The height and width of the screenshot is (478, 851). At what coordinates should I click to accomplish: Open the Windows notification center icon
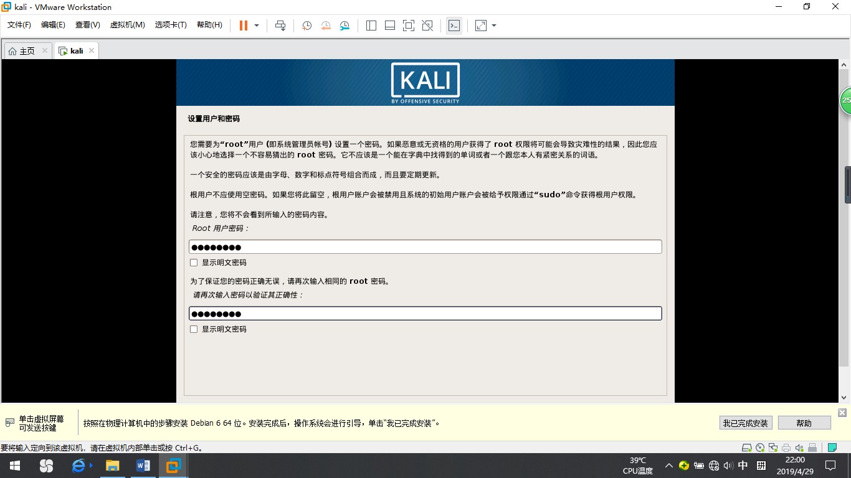[x=830, y=466]
